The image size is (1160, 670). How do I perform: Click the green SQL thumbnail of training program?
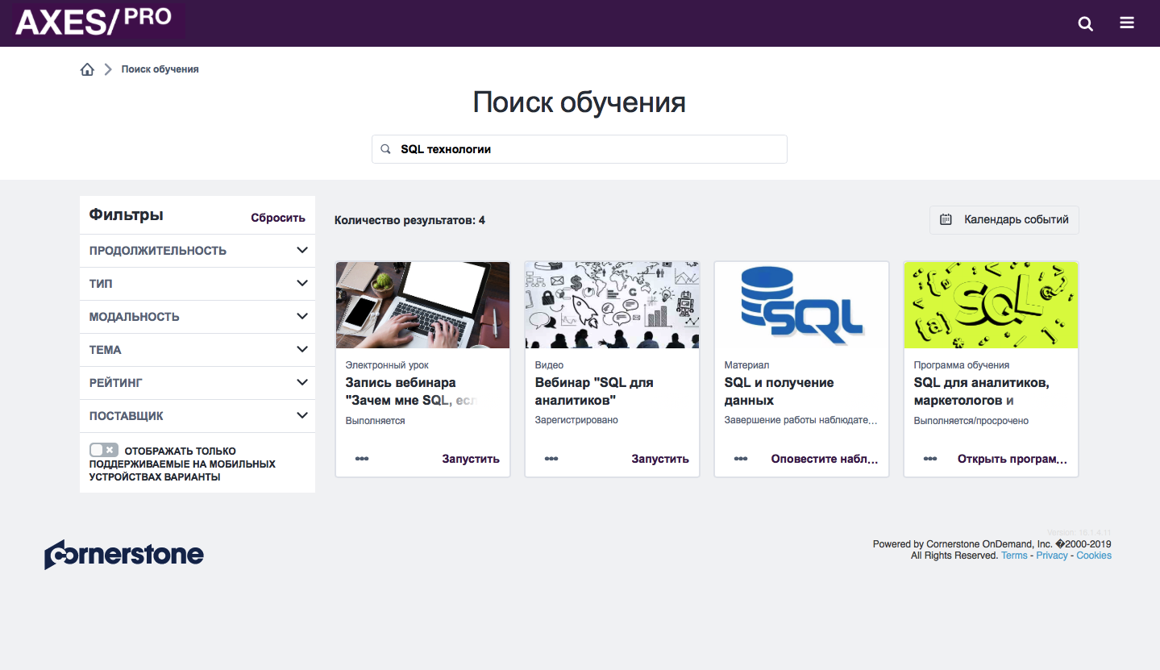(x=992, y=305)
